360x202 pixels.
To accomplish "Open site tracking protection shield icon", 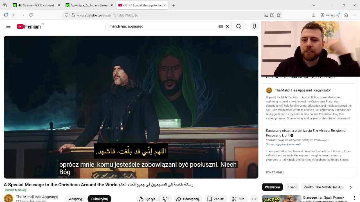I will 67,15.
